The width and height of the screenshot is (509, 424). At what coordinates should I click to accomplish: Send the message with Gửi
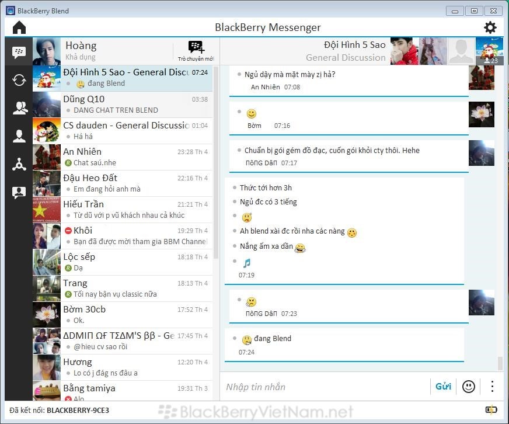443,387
